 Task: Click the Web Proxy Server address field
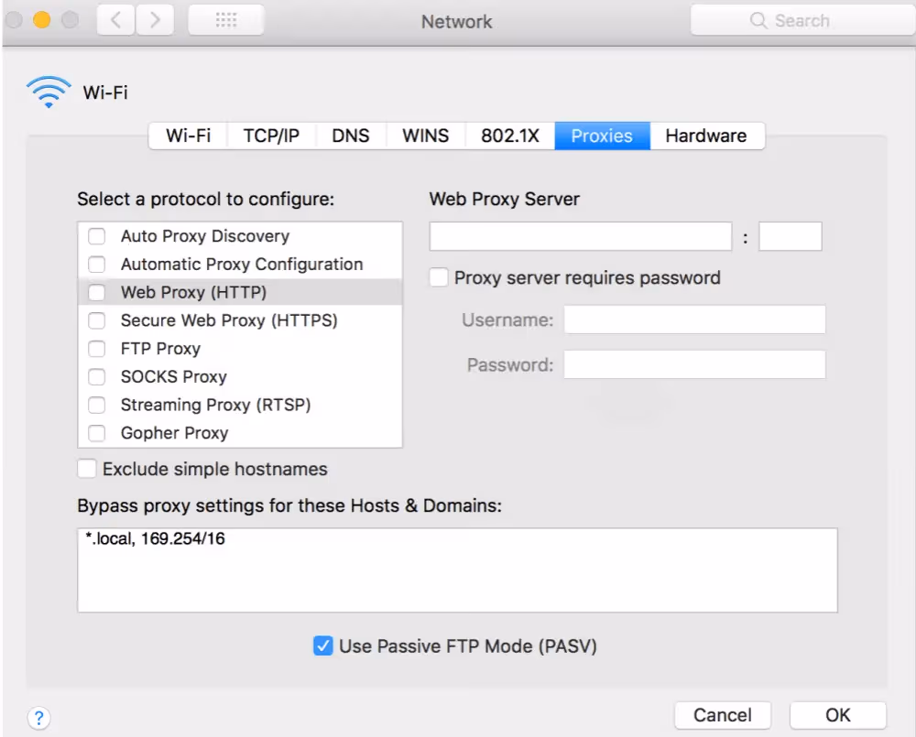[580, 236]
